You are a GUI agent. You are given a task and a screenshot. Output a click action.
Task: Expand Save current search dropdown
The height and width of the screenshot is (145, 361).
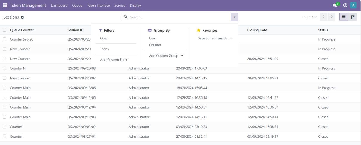215,38
